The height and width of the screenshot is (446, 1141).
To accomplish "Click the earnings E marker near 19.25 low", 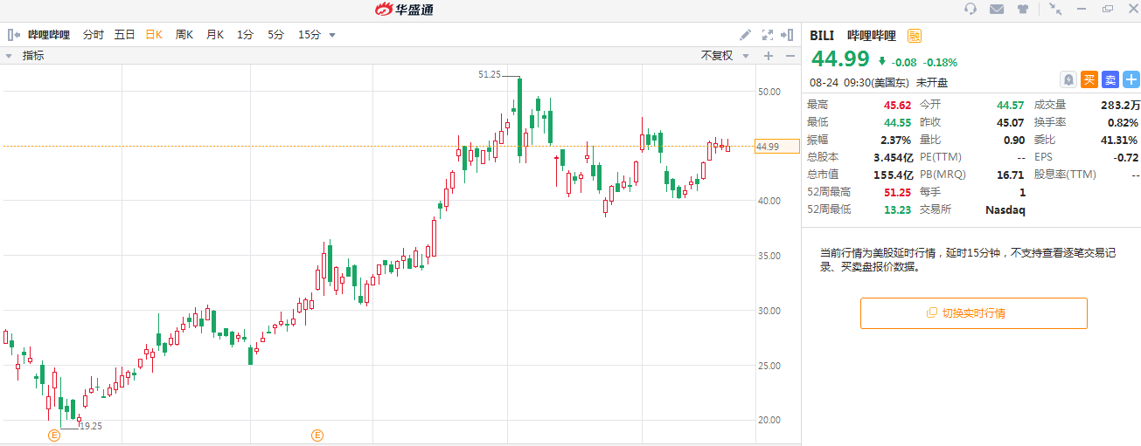I will click(53, 435).
